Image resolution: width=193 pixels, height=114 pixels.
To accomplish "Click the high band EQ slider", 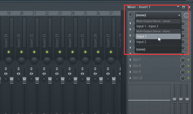I will (187, 100).
